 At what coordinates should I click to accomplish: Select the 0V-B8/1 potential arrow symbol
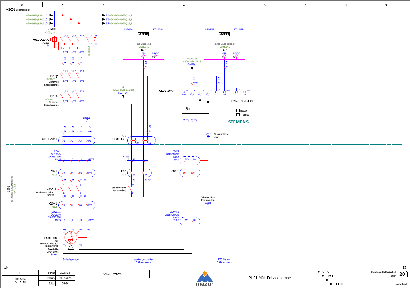(x=192, y=68)
